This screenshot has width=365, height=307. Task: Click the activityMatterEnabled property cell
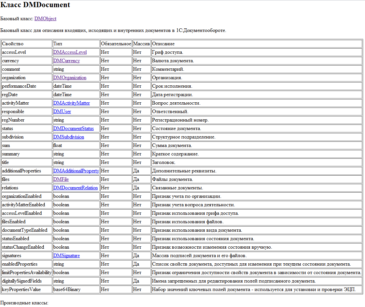27,205
